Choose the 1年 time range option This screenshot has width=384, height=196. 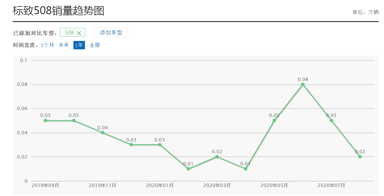pos(79,45)
